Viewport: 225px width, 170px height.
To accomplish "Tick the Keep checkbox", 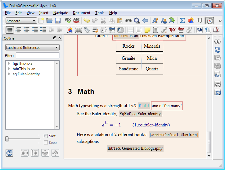I will (46, 143).
